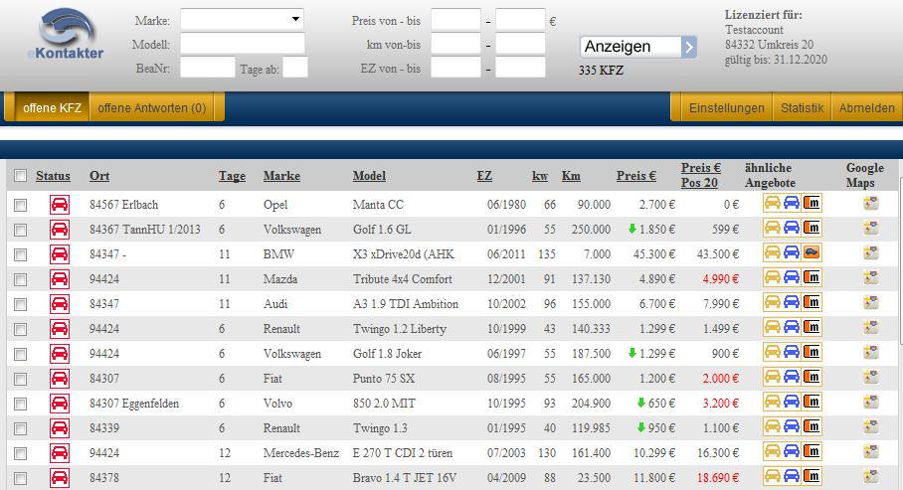Focus the Preis von minimum price field
The image size is (903, 490).
tap(455, 20)
